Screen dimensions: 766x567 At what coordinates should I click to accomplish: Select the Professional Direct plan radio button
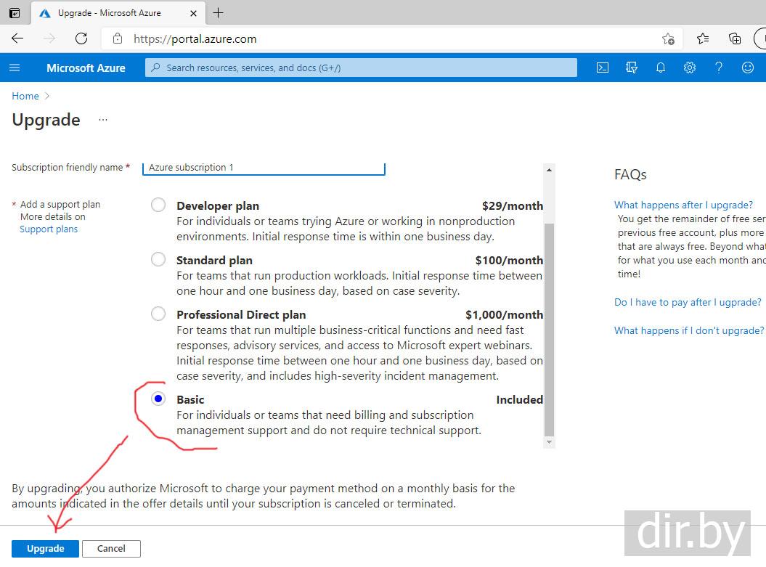158,314
